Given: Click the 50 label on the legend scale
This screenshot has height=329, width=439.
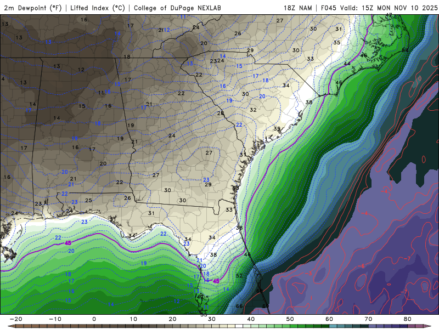Looking at the screenshot, I should click(x=290, y=319).
